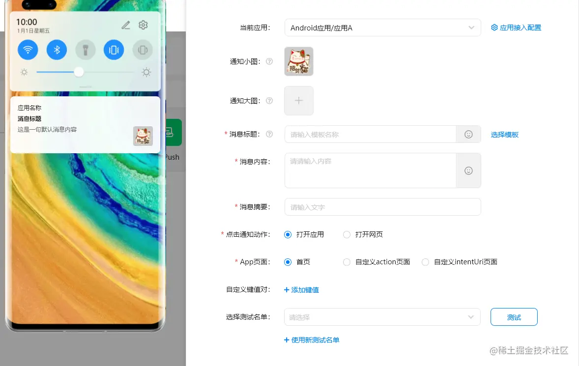
Task: Click the high-brightness sun icon
Action: [146, 72]
